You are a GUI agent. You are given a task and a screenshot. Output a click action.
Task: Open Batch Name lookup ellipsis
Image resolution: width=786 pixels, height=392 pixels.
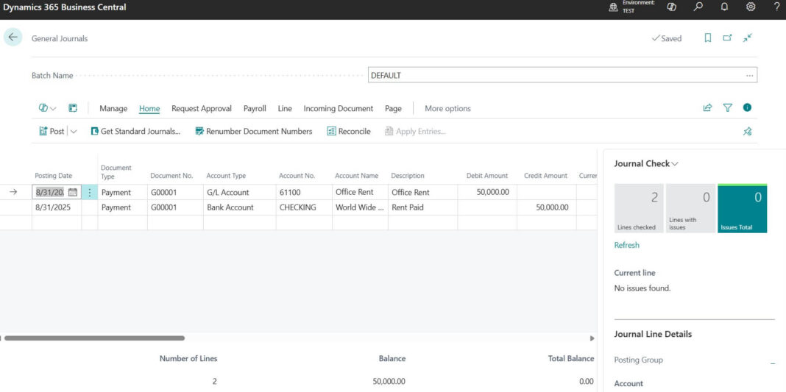[x=749, y=76]
